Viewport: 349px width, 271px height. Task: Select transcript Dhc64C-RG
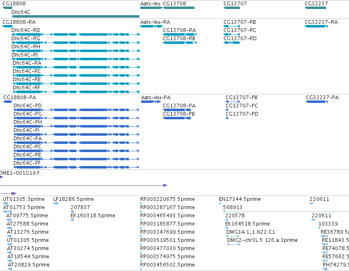[x=75, y=43]
